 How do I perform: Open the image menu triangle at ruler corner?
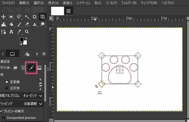point(51,18)
